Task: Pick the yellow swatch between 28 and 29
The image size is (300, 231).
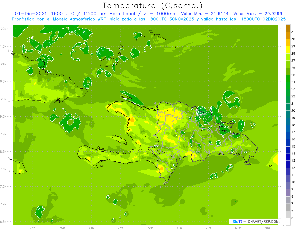Action: 288,50
